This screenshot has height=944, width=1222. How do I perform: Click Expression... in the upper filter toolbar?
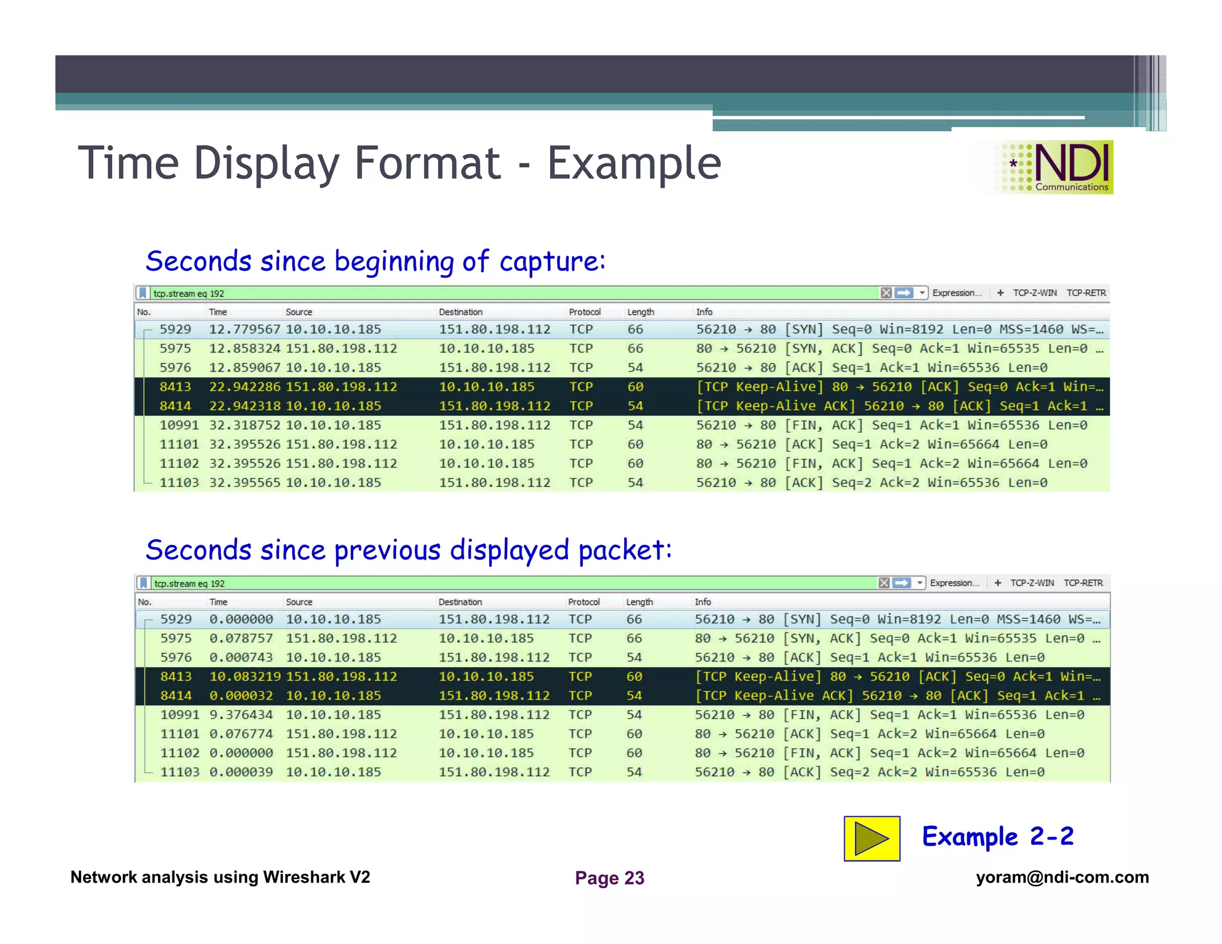956,292
